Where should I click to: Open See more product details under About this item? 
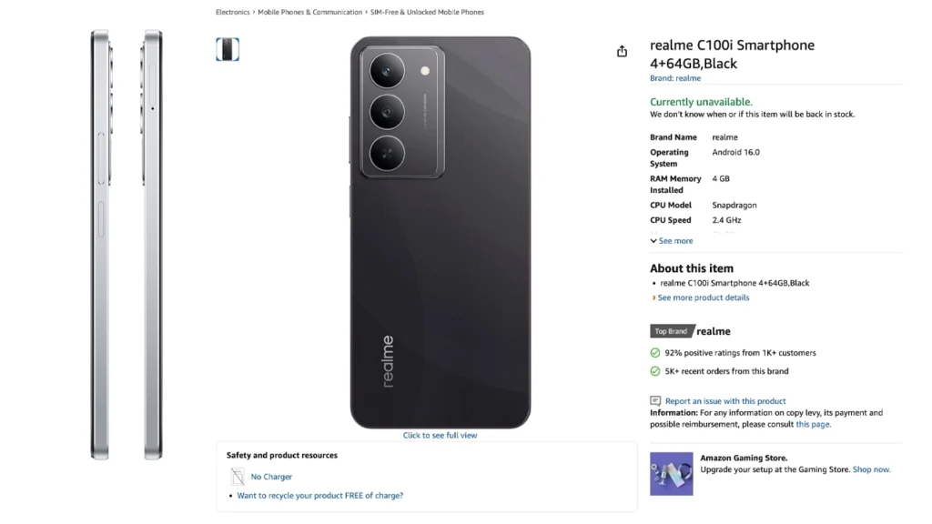[x=703, y=297]
